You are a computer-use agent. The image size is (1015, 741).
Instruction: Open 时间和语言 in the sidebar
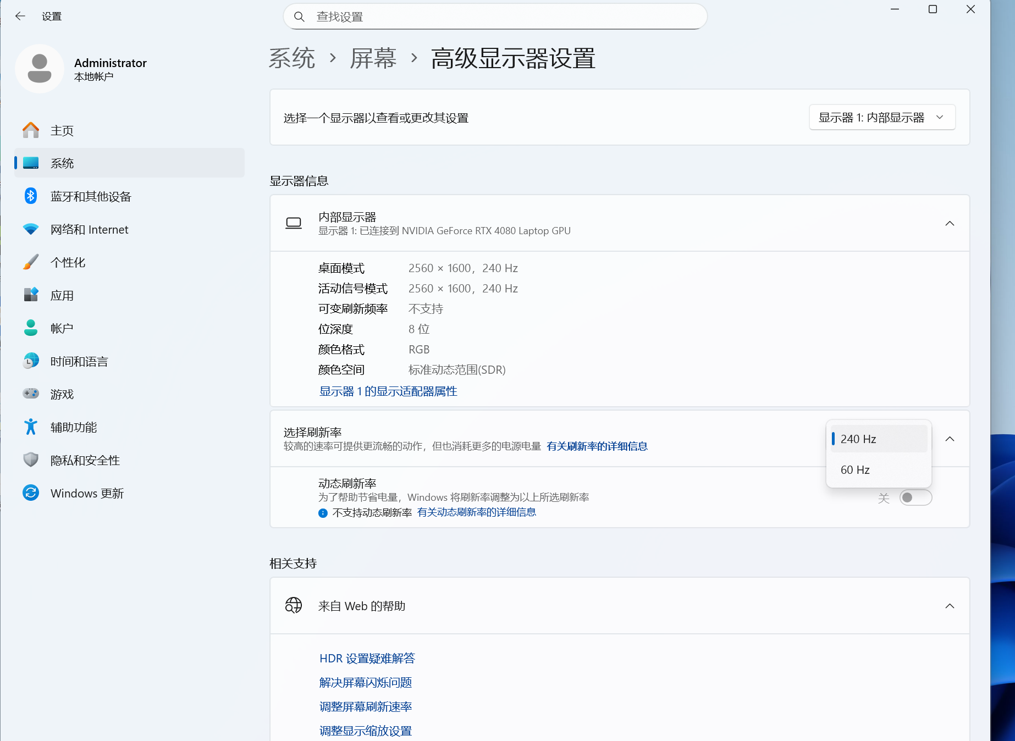click(79, 361)
